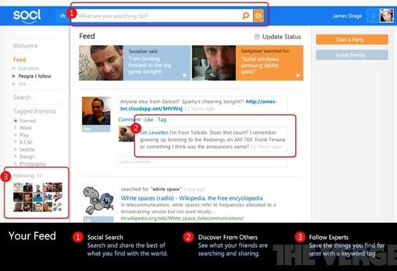Screen dimensions: 397x271
Task: Click Start a Party button
Action: click(x=352, y=39)
